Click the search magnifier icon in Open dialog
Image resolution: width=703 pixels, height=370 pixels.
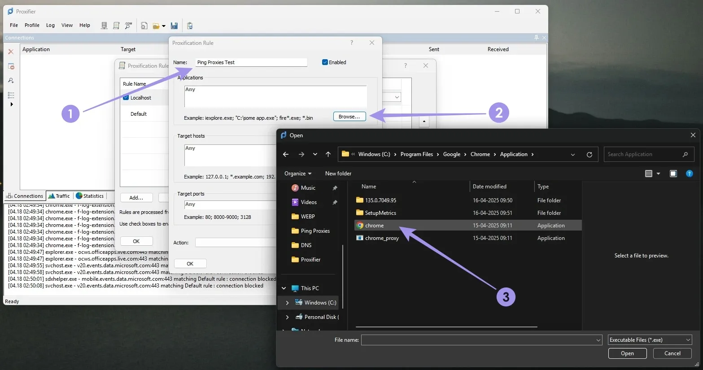point(685,154)
